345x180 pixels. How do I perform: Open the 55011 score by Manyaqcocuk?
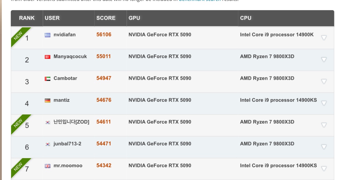pyautogui.click(x=104, y=57)
